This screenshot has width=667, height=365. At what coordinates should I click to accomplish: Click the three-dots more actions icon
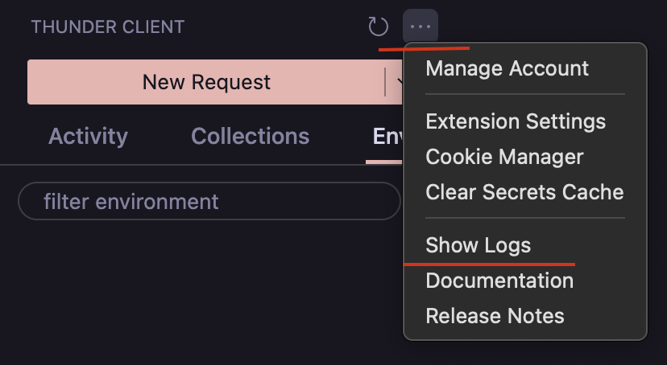coord(420,27)
